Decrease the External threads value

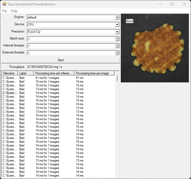tap(117, 54)
